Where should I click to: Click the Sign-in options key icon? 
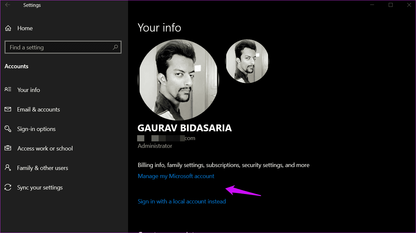(8, 129)
